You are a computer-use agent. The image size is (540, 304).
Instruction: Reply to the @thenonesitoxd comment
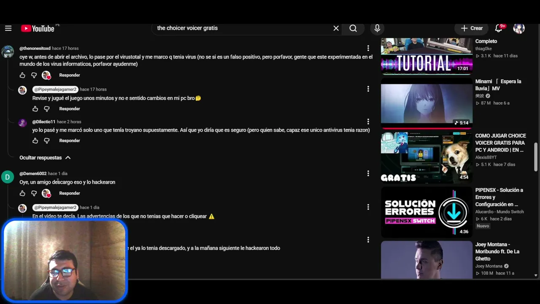pos(70,75)
